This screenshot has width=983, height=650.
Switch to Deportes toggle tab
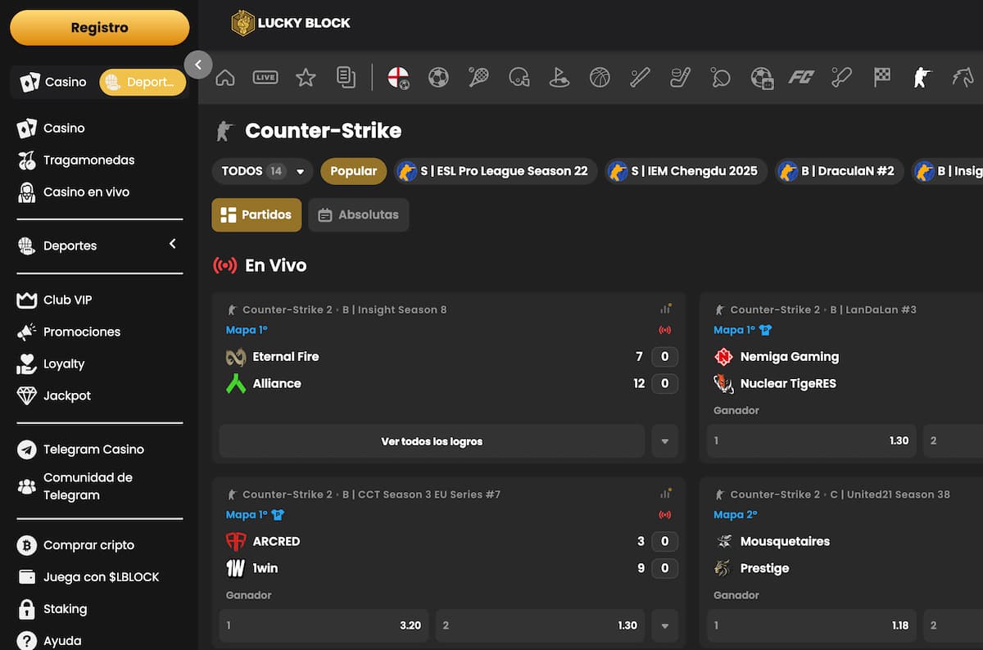click(x=143, y=82)
